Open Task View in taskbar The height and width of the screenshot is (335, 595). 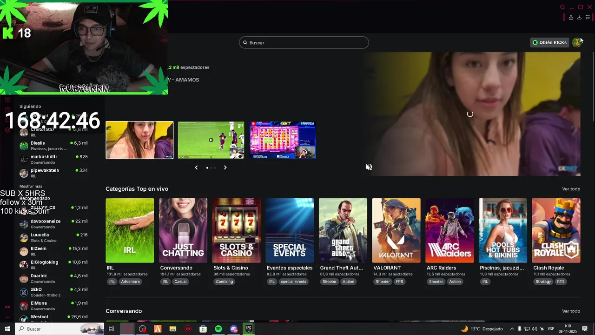point(112,329)
